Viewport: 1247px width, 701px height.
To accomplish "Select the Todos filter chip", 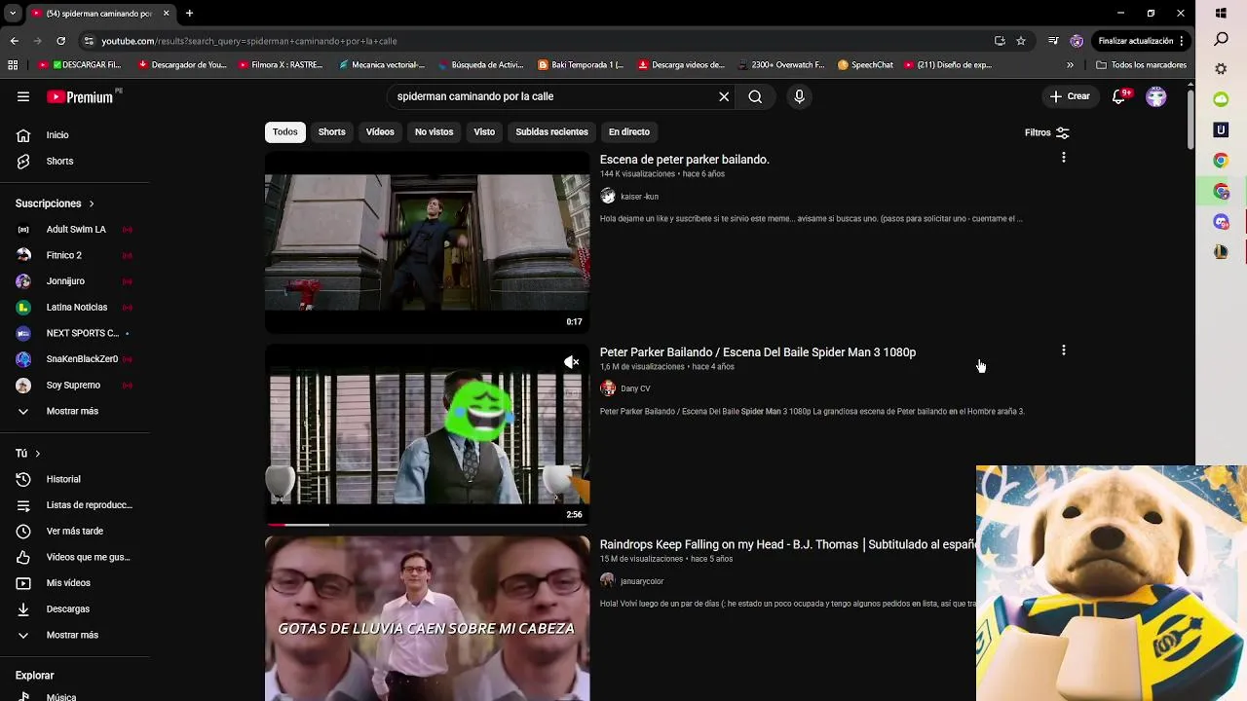I will point(285,131).
